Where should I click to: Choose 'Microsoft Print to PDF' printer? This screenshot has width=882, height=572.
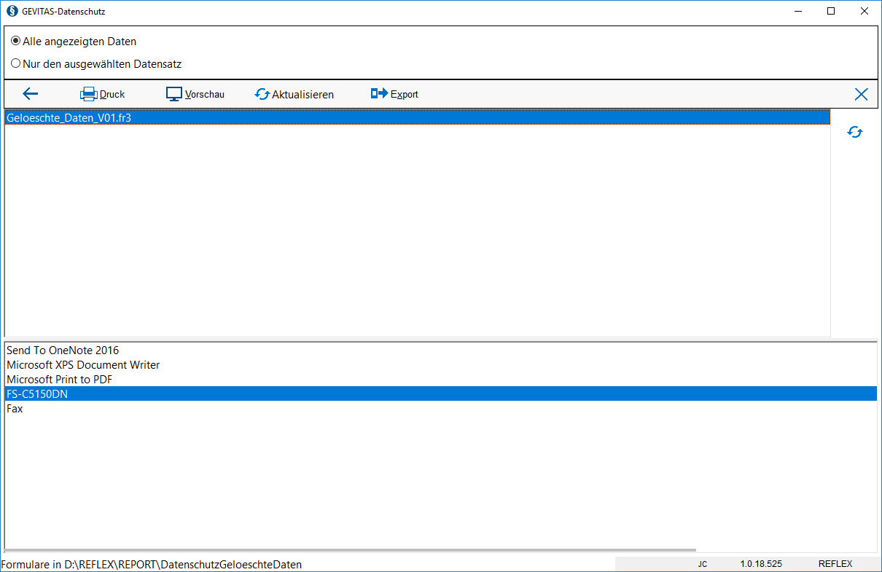(x=440, y=380)
